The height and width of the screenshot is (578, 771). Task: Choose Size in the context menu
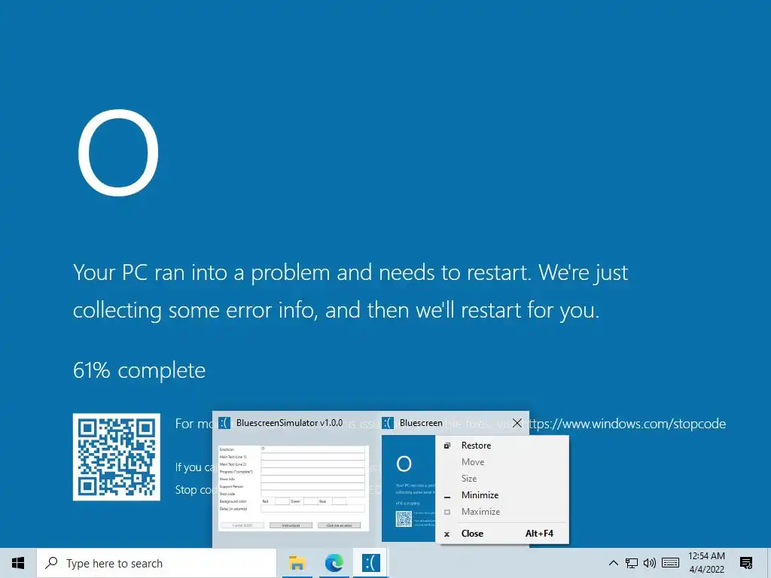(x=502, y=478)
